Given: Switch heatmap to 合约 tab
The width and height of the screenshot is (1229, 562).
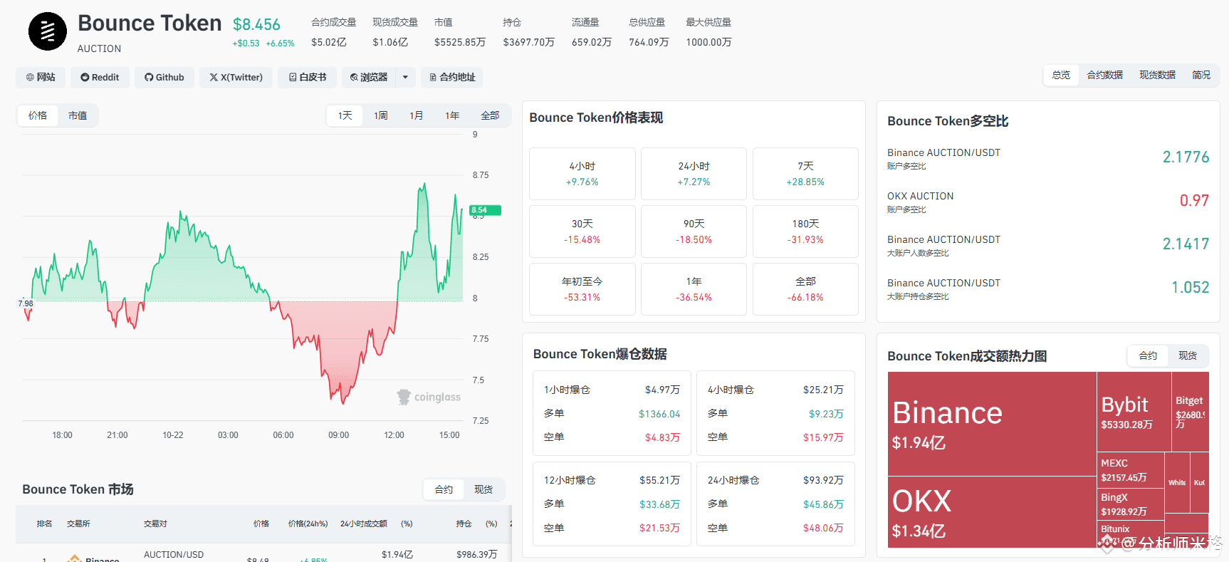Looking at the screenshot, I should pos(1148,355).
